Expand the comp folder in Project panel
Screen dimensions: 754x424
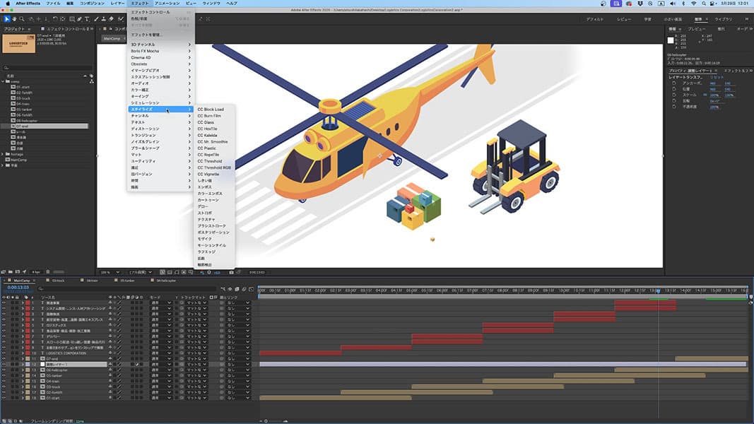(x=4, y=81)
